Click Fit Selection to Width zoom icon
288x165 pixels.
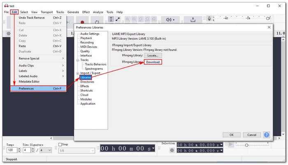pyautogui.click(x=141, y=19)
